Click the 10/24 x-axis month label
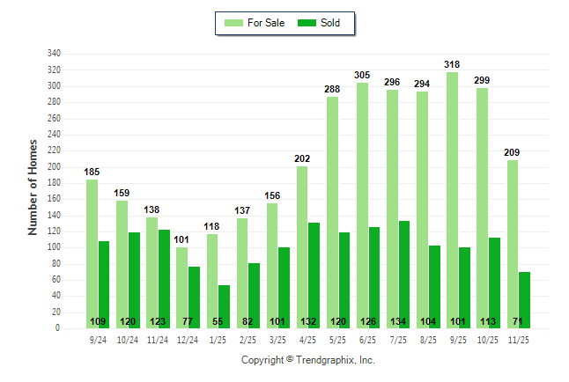The height and width of the screenshot is (382, 569). (x=128, y=338)
